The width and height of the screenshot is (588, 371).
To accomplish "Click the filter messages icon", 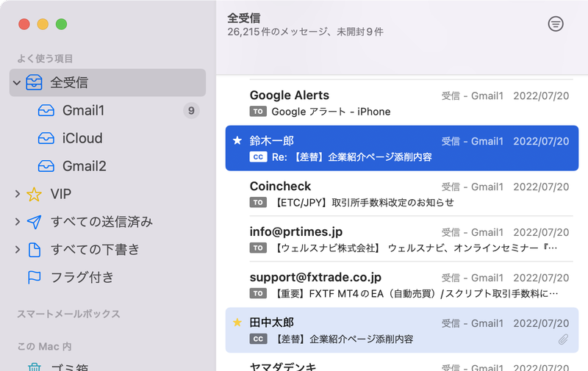I will [556, 24].
